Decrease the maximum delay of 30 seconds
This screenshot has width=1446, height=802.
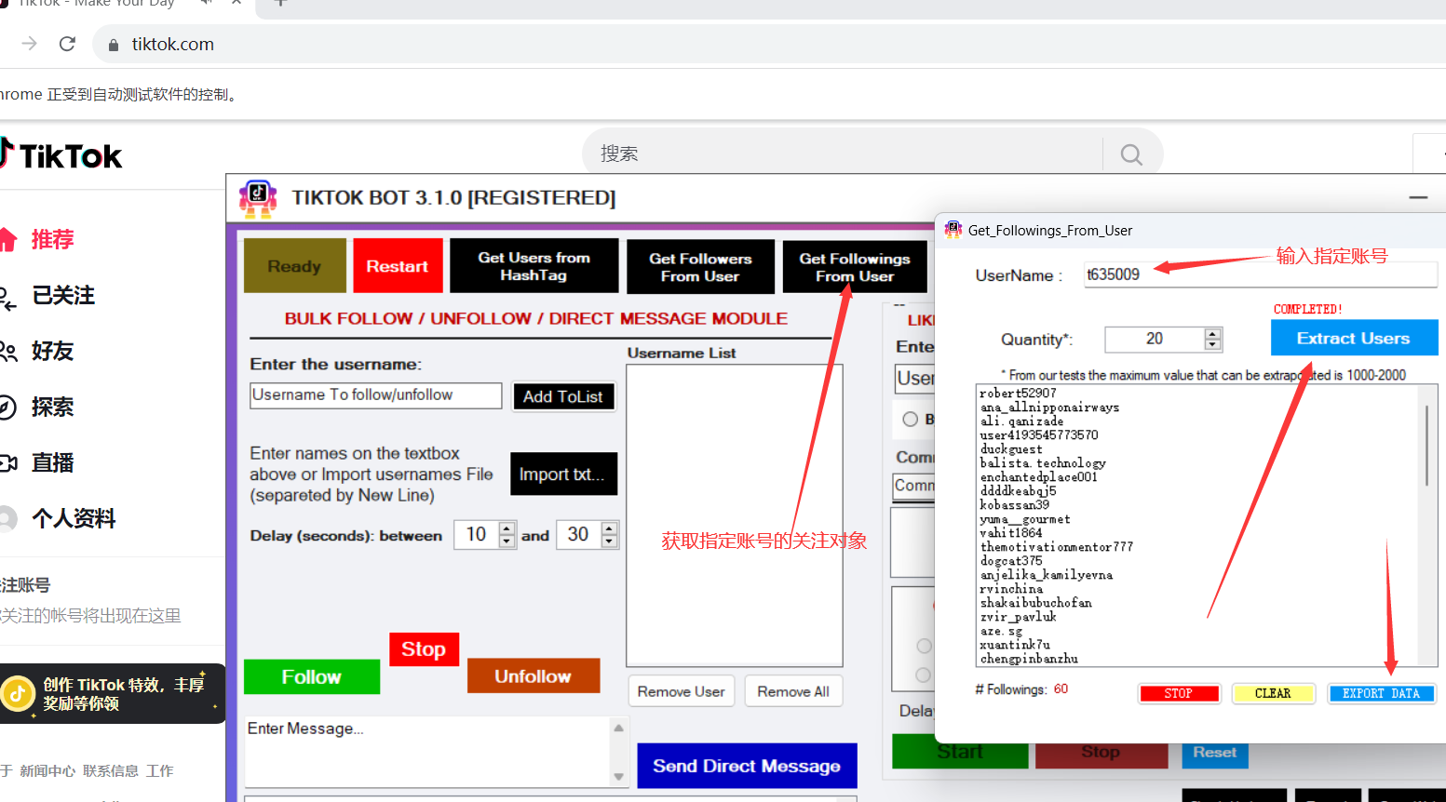pyautogui.click(x=609, y=541)
